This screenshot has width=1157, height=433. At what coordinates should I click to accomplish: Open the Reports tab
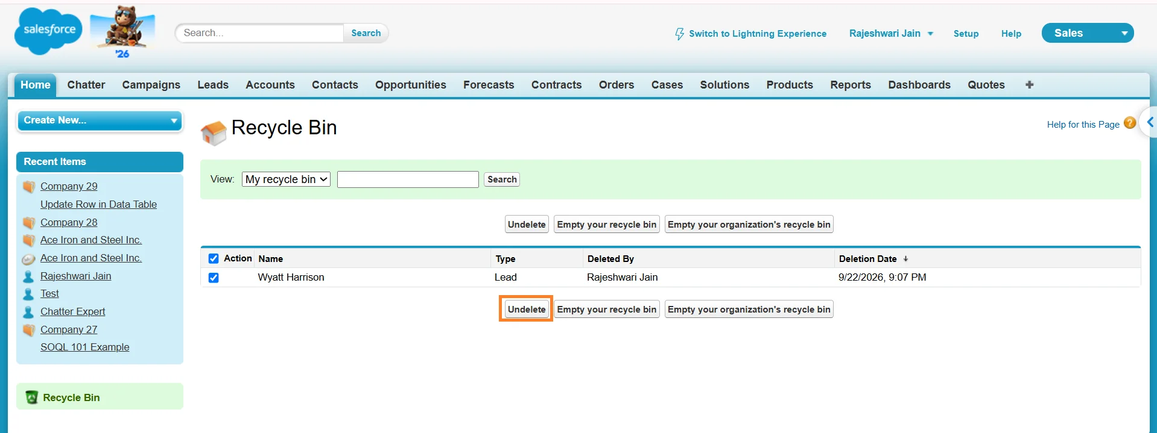click(x=851, y=85)
